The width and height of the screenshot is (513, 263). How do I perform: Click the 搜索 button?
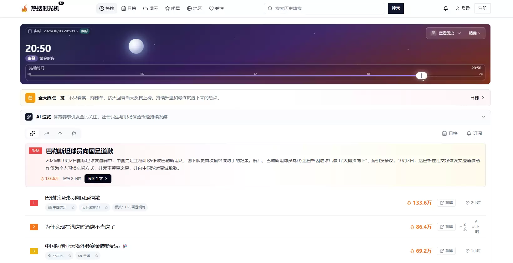pyautogui.click(x=396, y=8)
